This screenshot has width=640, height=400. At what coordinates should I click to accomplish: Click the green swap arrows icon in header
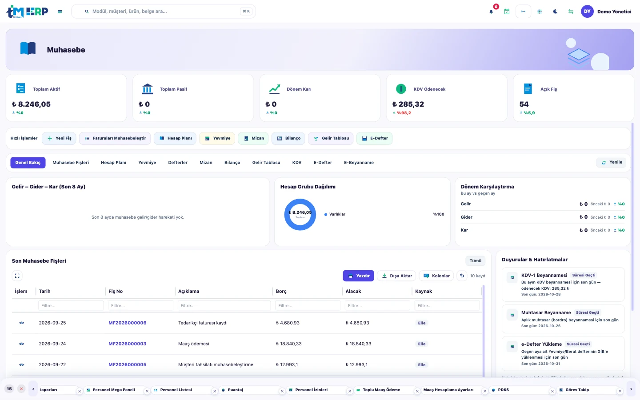[571, 12]
